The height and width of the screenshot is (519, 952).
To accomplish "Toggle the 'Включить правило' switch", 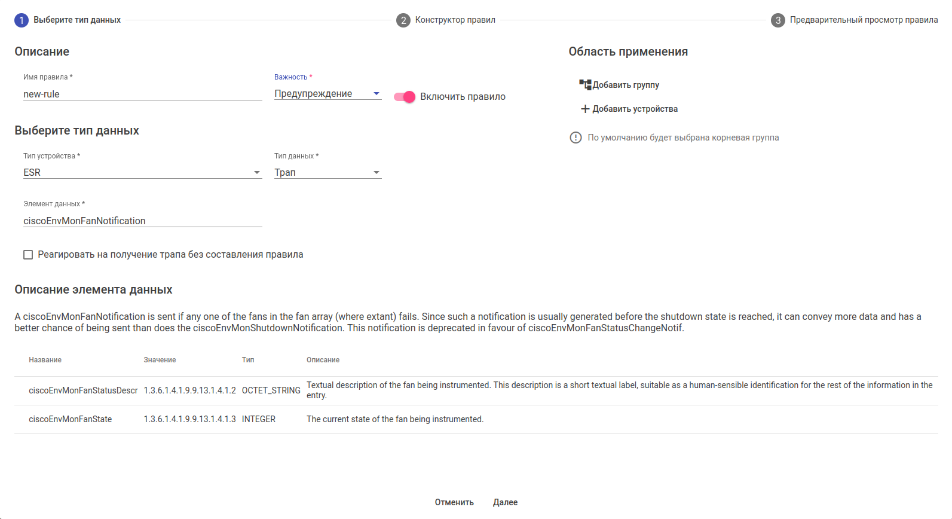I will click(405, 97).
